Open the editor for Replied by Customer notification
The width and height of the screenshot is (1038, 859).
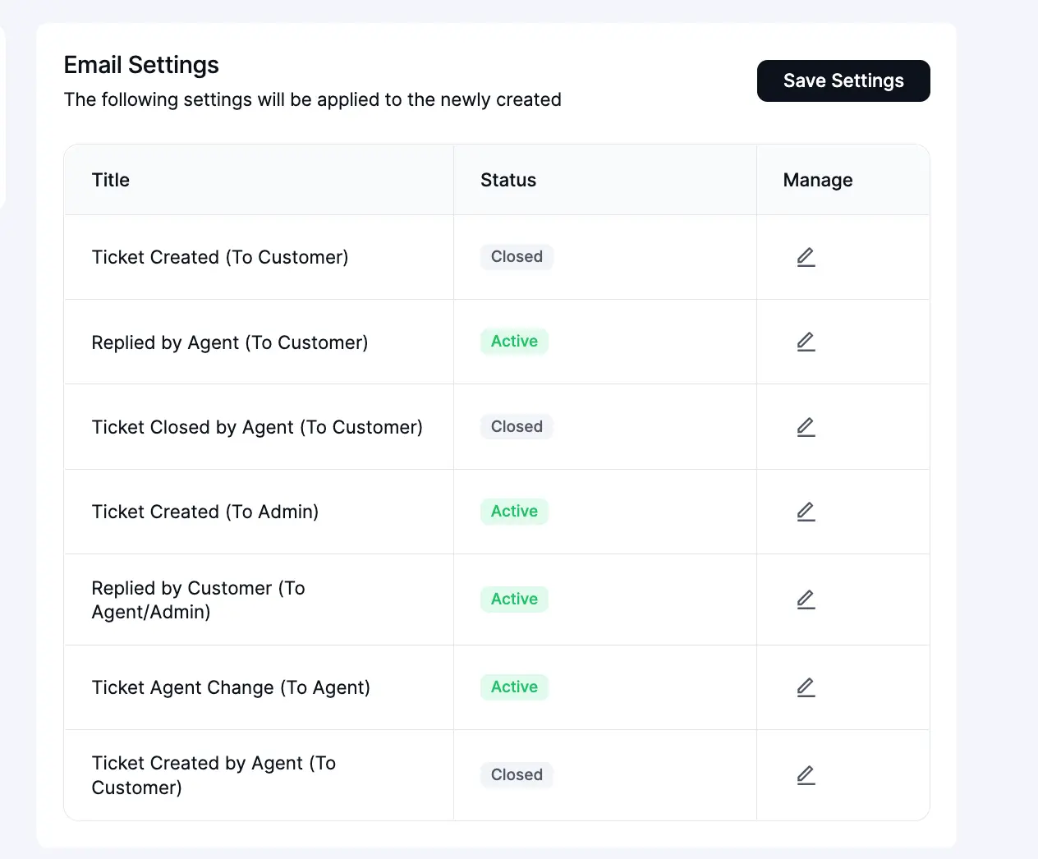coord(806,599)
